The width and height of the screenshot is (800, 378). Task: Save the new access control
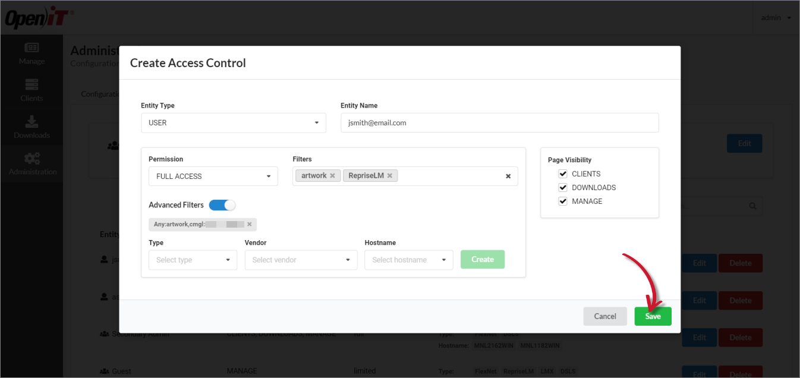[x=653, y=316]
